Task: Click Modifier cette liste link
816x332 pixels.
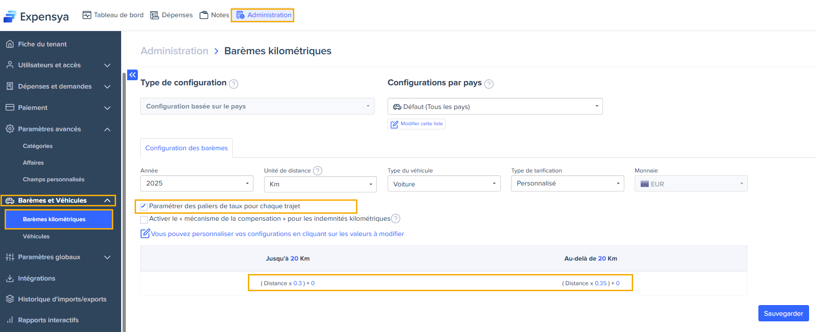Action: [417, 124]
